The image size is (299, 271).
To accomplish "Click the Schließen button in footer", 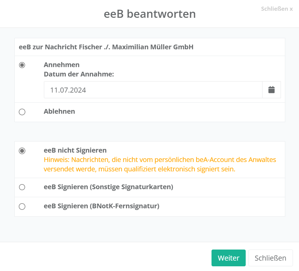I will pyautogui.click(x=270, y=258).
